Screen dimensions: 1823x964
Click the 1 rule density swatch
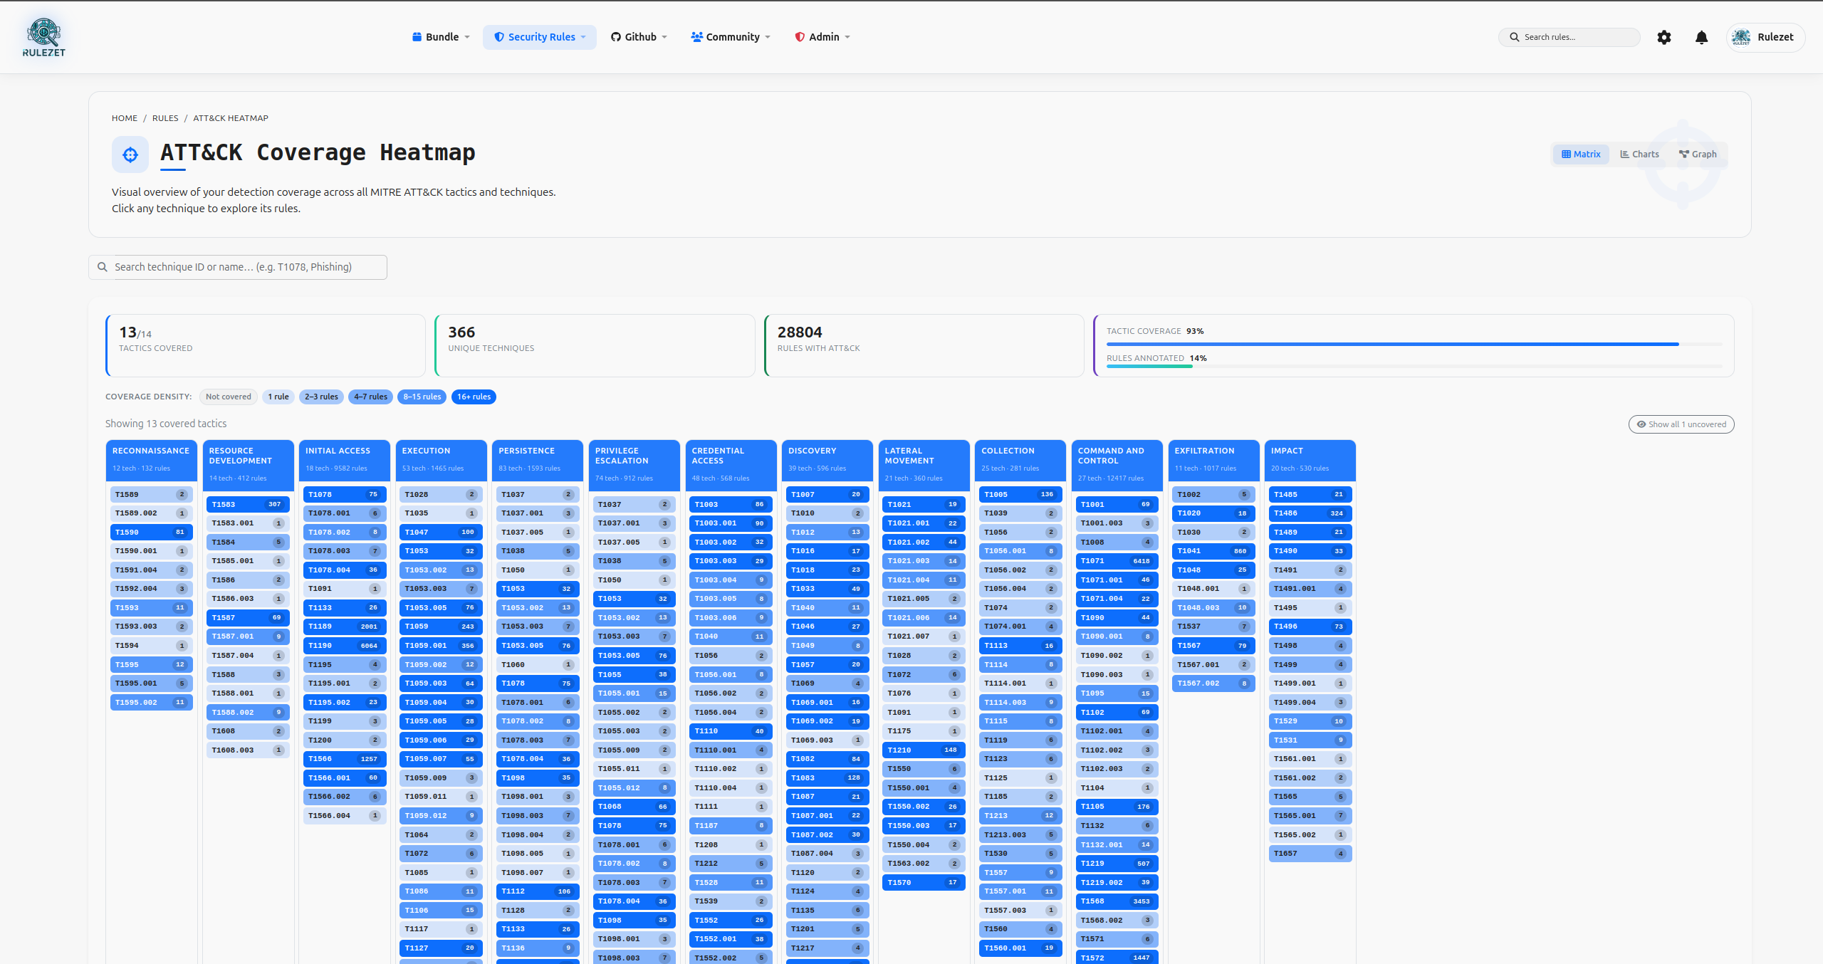278,397
